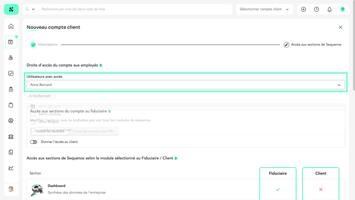Click the green check Informations step icon
This screenshot has height=200, width=355.
point(33,45)
